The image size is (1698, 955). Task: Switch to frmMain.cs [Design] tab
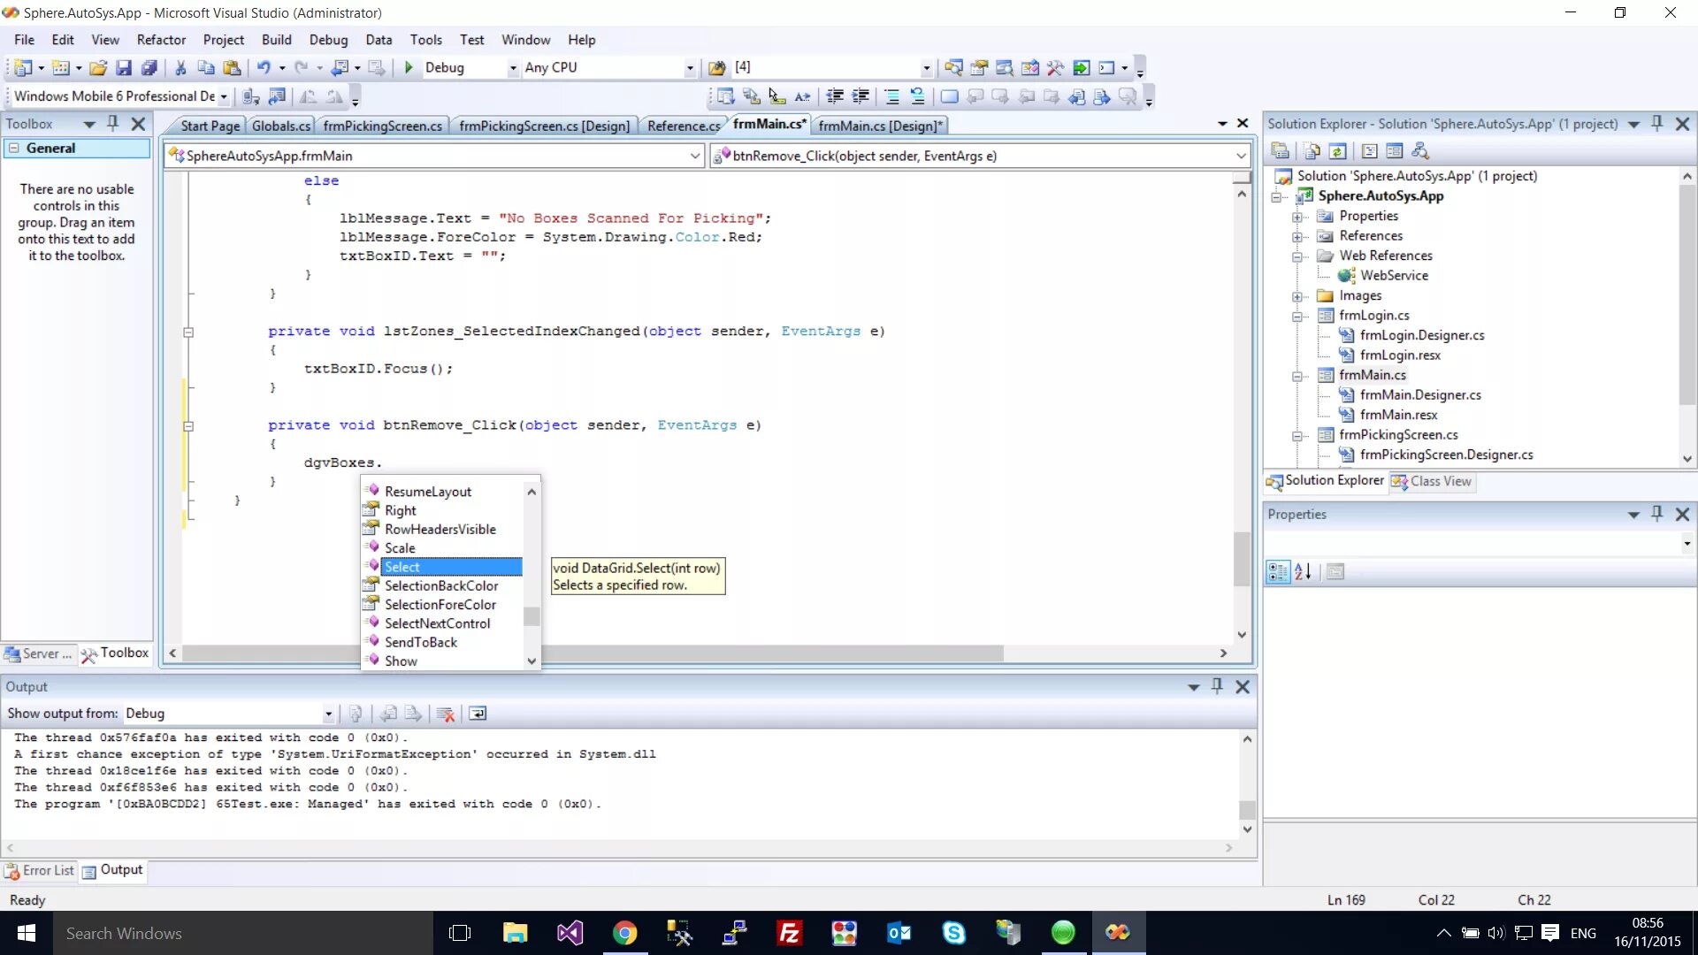(880, 126)
